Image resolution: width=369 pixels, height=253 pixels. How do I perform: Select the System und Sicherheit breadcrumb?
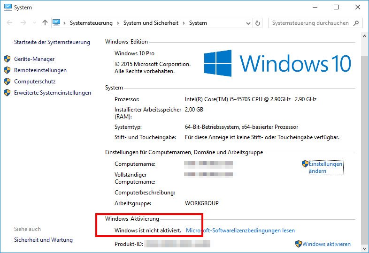click(x=151, y=23)
